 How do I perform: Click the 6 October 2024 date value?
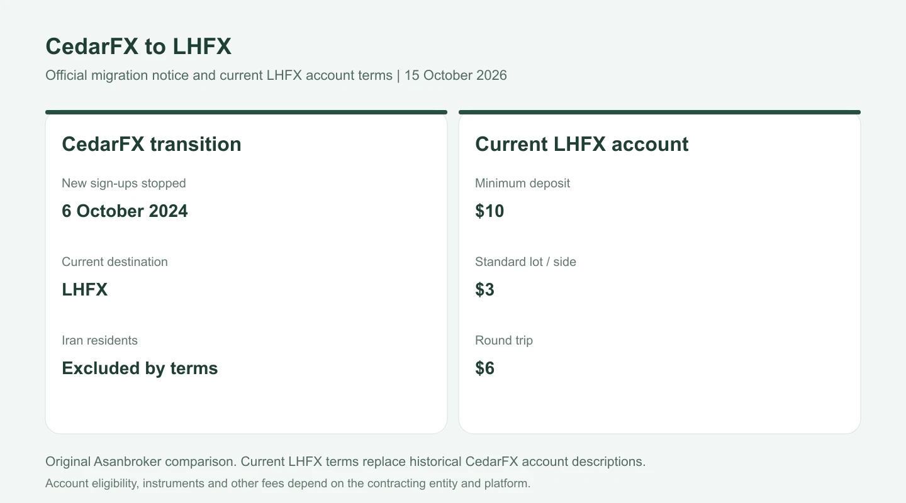[125, 211]
